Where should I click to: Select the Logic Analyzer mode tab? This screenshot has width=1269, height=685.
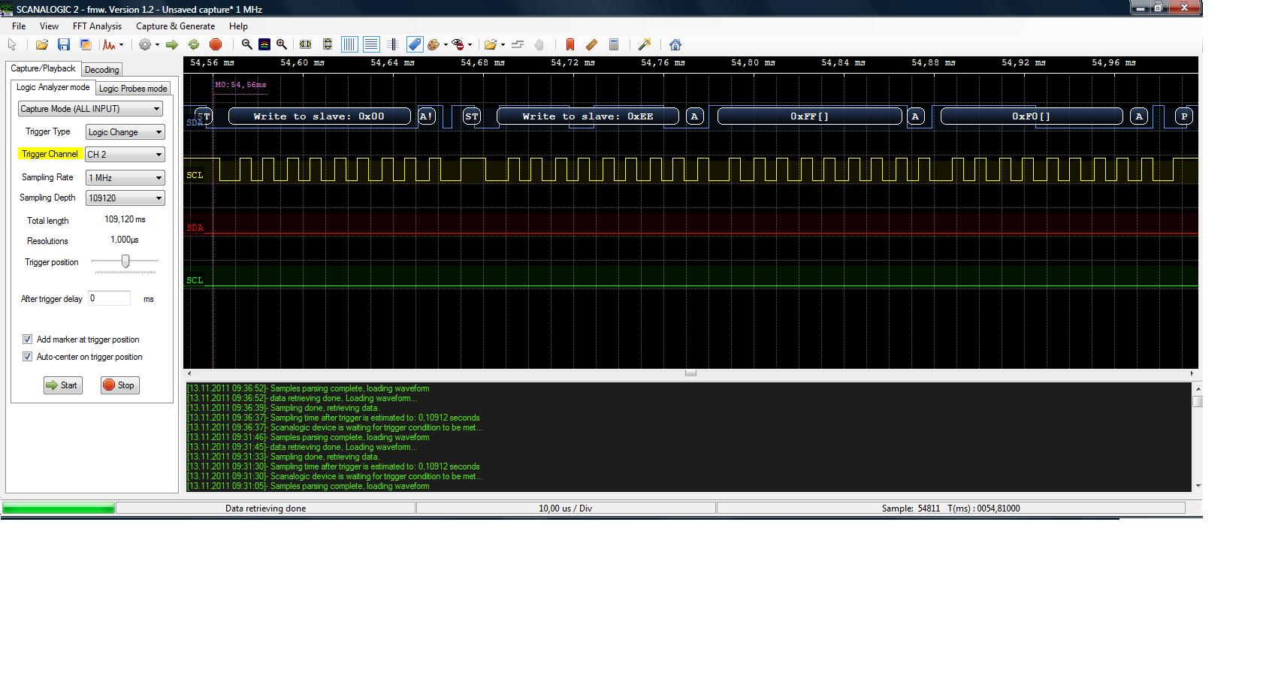[53, 87]
